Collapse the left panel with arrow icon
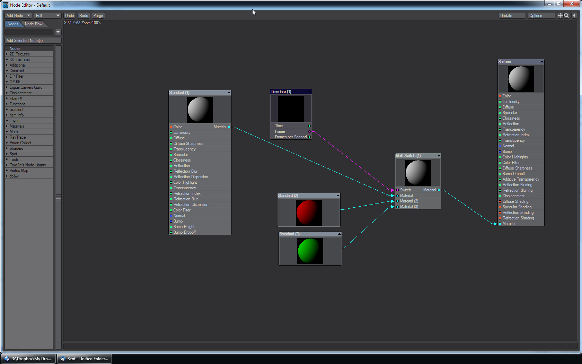The image size is (582, 364). 574,16
